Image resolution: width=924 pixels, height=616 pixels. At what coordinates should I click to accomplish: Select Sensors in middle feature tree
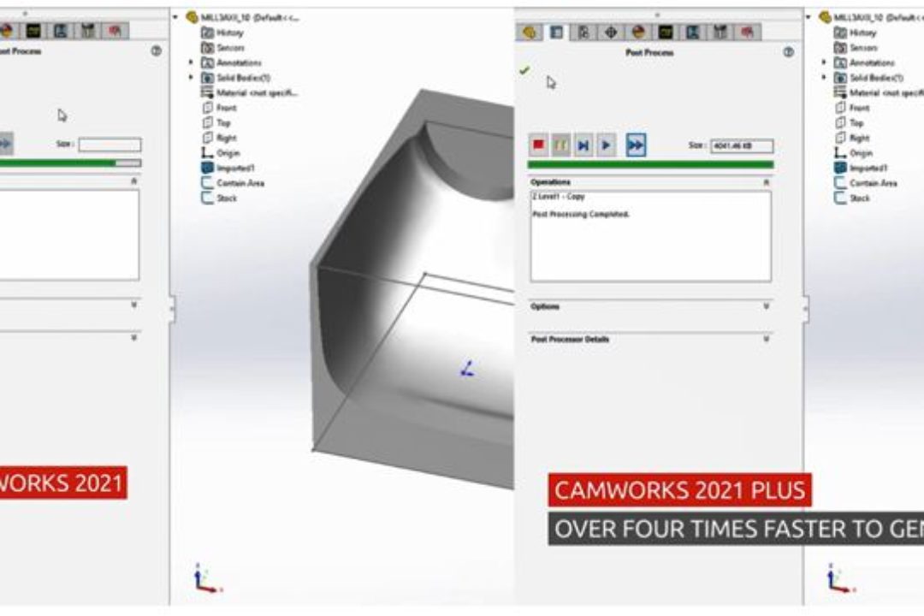(222, 48)
